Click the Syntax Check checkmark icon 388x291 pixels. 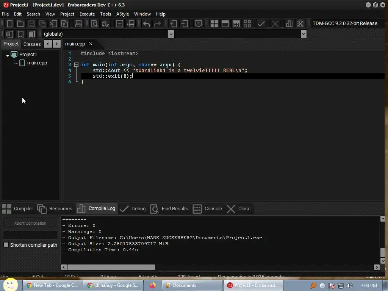pos(261,24)
